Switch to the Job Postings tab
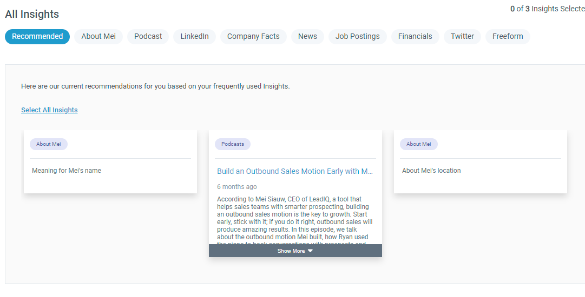 (x=357, y=36)
